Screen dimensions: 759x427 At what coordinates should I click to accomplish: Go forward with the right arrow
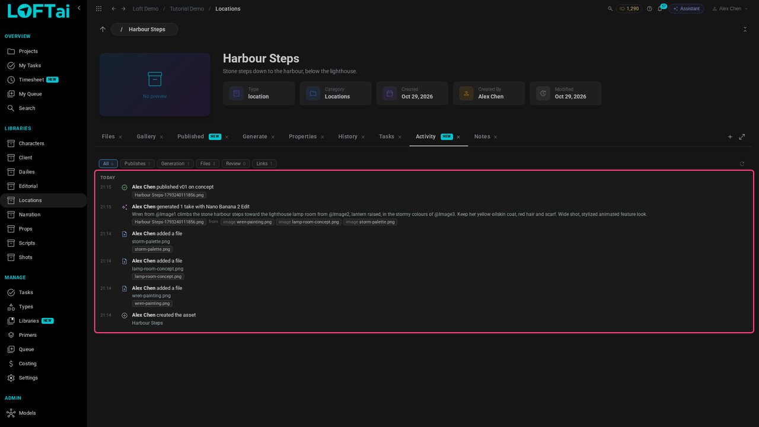(x=123, y=9)
